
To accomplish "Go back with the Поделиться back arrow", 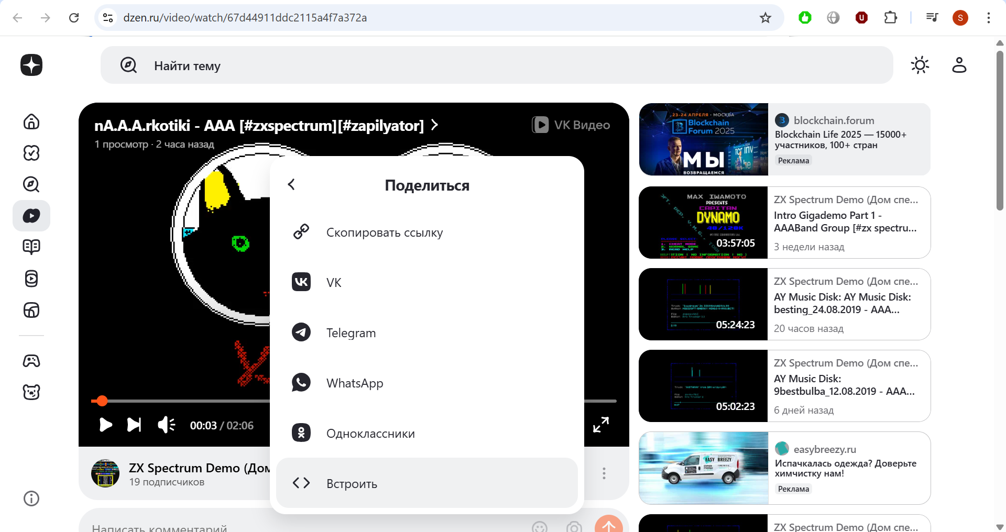I will point(292,184).
